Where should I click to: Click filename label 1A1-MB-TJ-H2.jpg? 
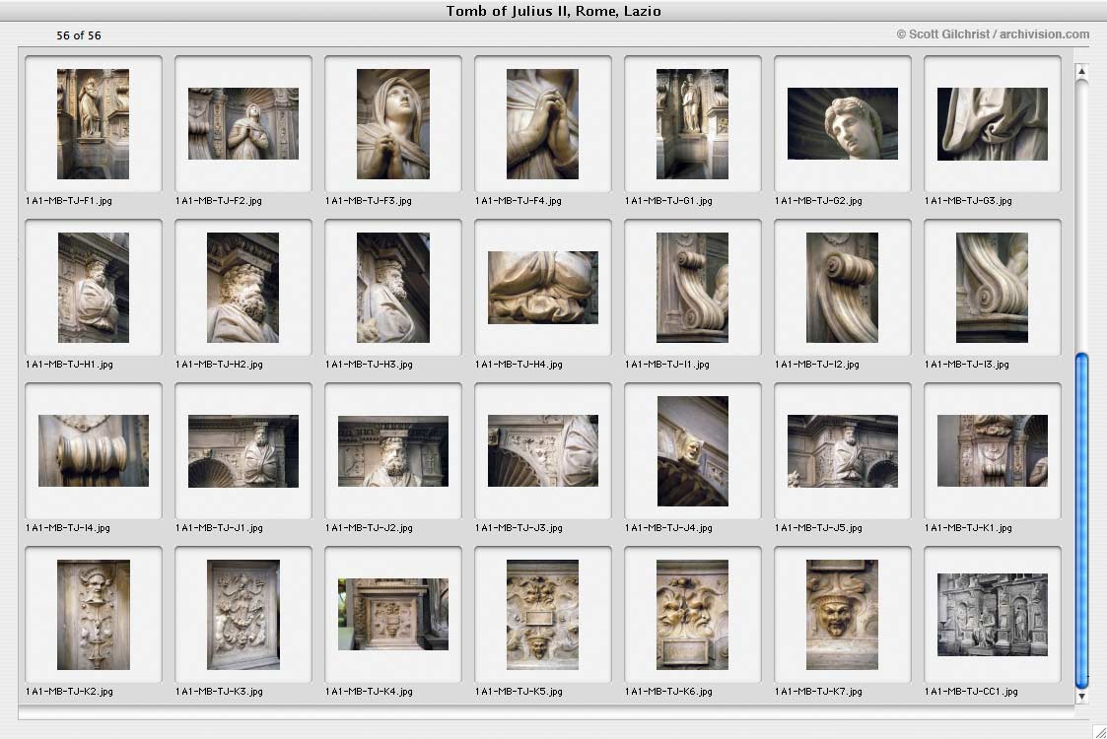[x=219, y=365]
